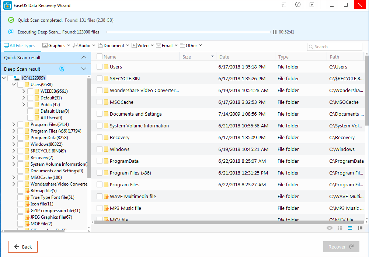369x257 pixels.
Task: Click the Recovery folder icon in file list
Action: [x=106, y=138]
